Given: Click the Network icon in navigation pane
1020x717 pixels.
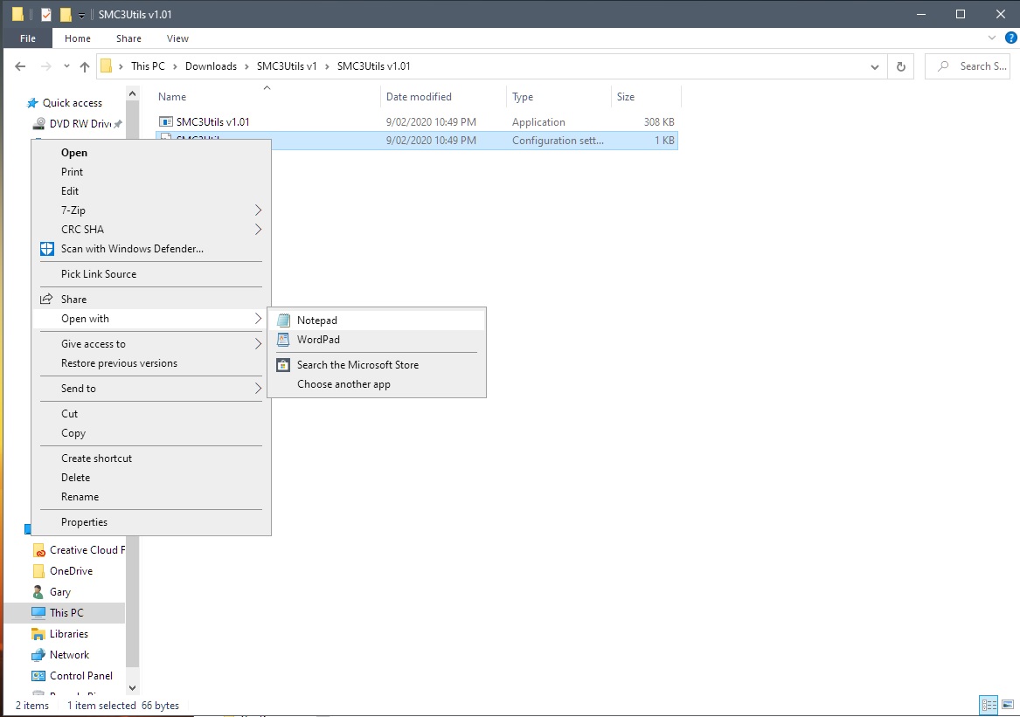Looking at the screenshot, I should pyautogui.click(x=38, y=655).
